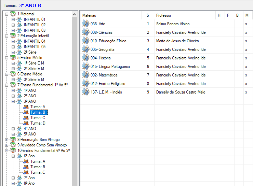253x186 pixels.
Task: Expand the 4º ANO tree node
Action: pyautogui.click(x=13, y=129)
